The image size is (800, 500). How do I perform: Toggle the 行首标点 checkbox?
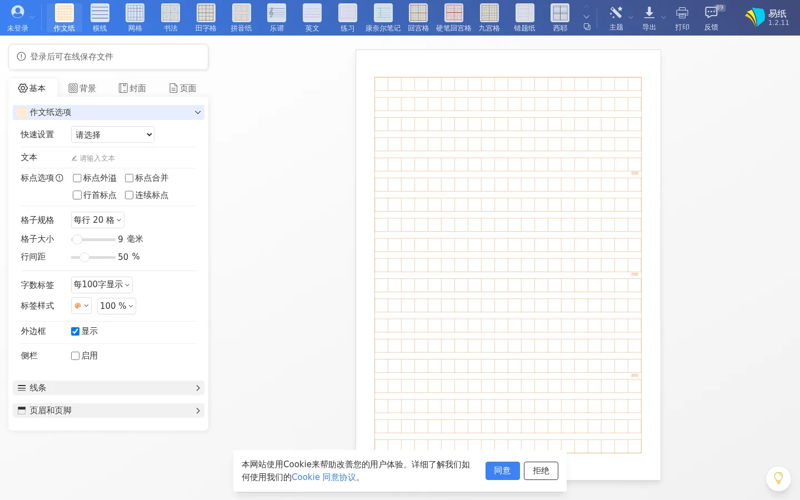pos(77,195)
